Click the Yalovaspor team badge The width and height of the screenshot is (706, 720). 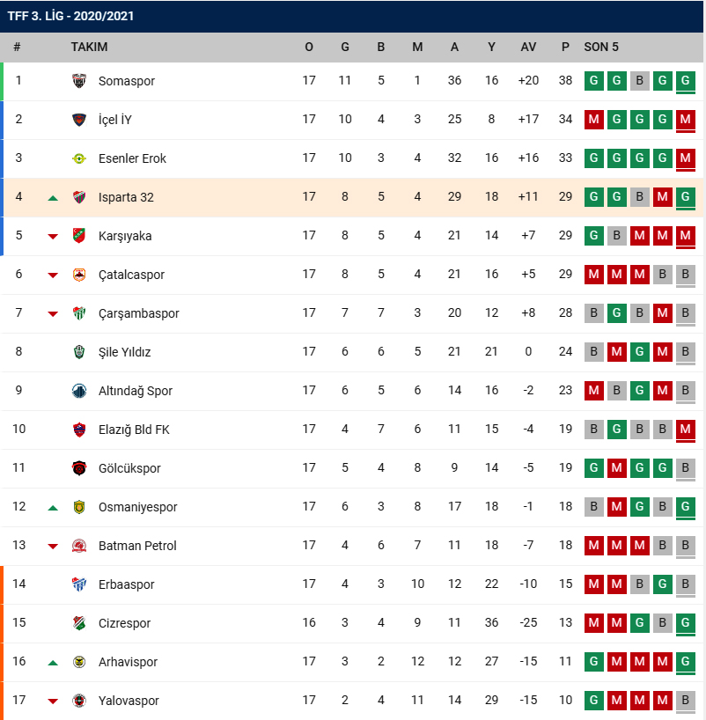tap(79, 701)
